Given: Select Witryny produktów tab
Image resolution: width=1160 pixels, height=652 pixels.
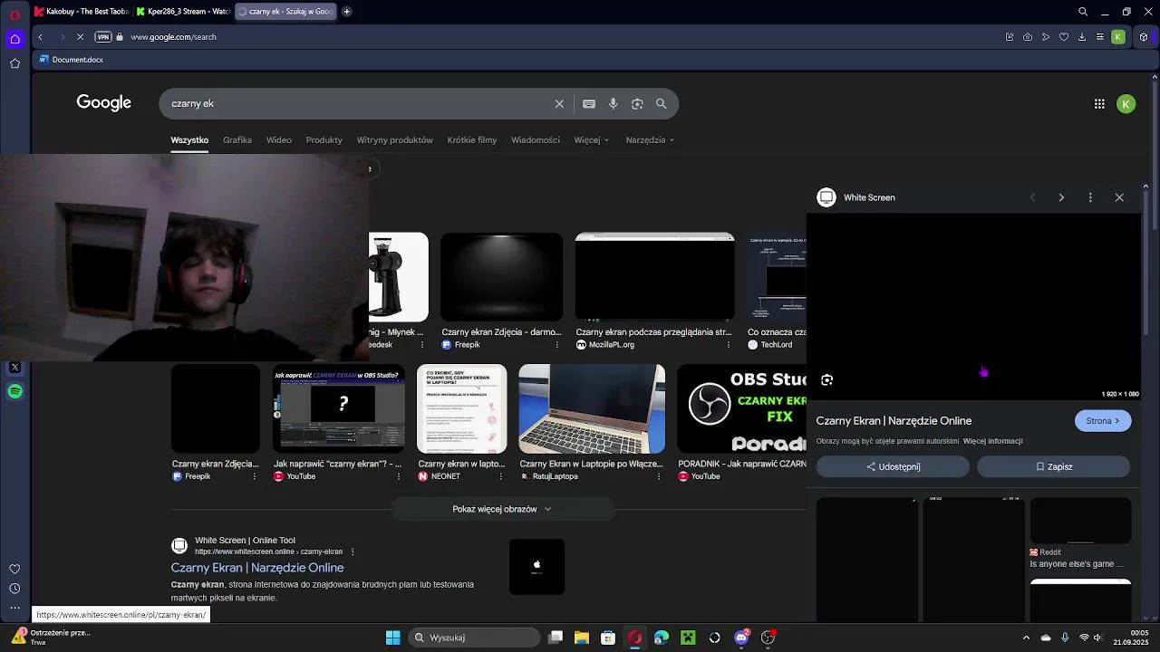Looking at the screenshot, I should pos(395,140).
